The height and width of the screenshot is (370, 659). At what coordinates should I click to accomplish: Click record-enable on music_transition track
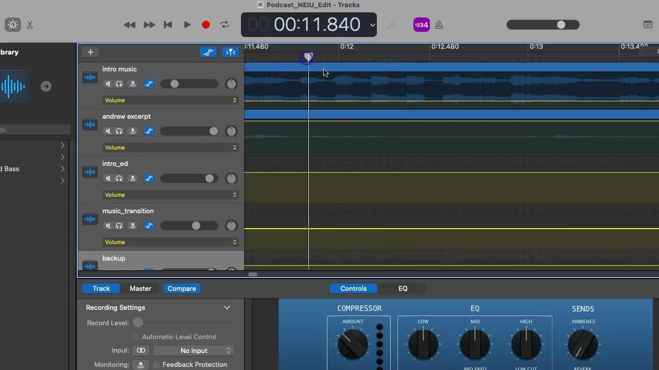pyautogui.click(x=133, y=226)
